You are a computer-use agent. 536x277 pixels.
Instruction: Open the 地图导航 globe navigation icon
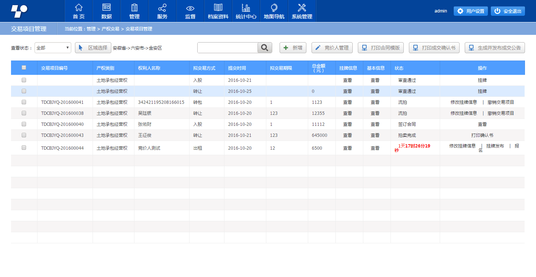click(274, 11)
